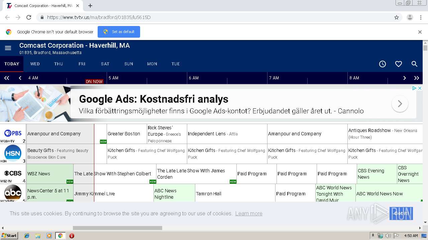The image size is (428, 240).
Task: Click the address bar URL
Action: pyautogui.click(x=99, y=17)
